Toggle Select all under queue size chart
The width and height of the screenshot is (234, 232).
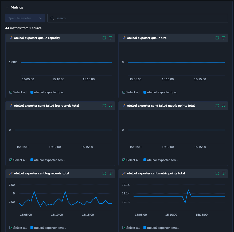coord(124,92)
